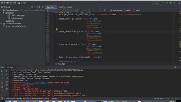The width and height of the screenshot is (181, 102).
Task: Click app.py in the navigation breadcrumb
Action: (x=22, y=3)
